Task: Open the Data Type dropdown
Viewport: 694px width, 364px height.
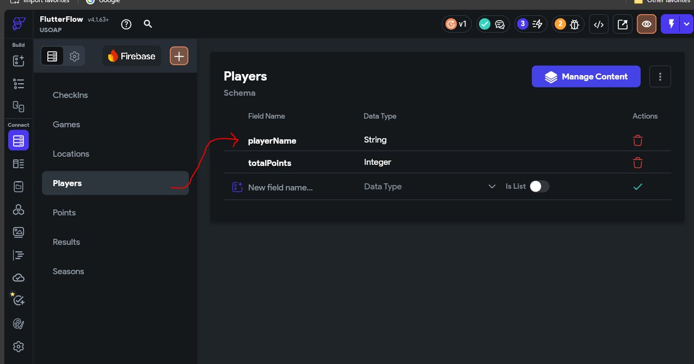Action: tap(429, 187)
